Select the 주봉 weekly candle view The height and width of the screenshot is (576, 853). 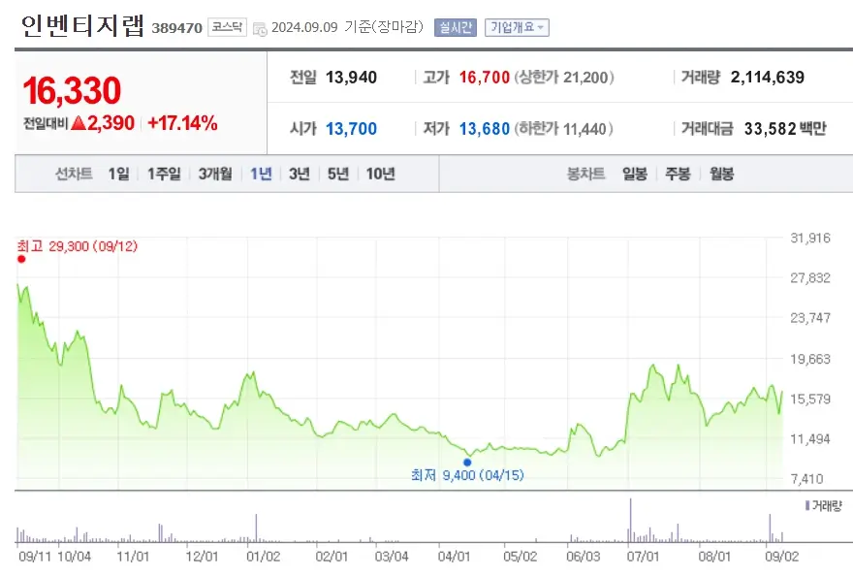(676, 172)
